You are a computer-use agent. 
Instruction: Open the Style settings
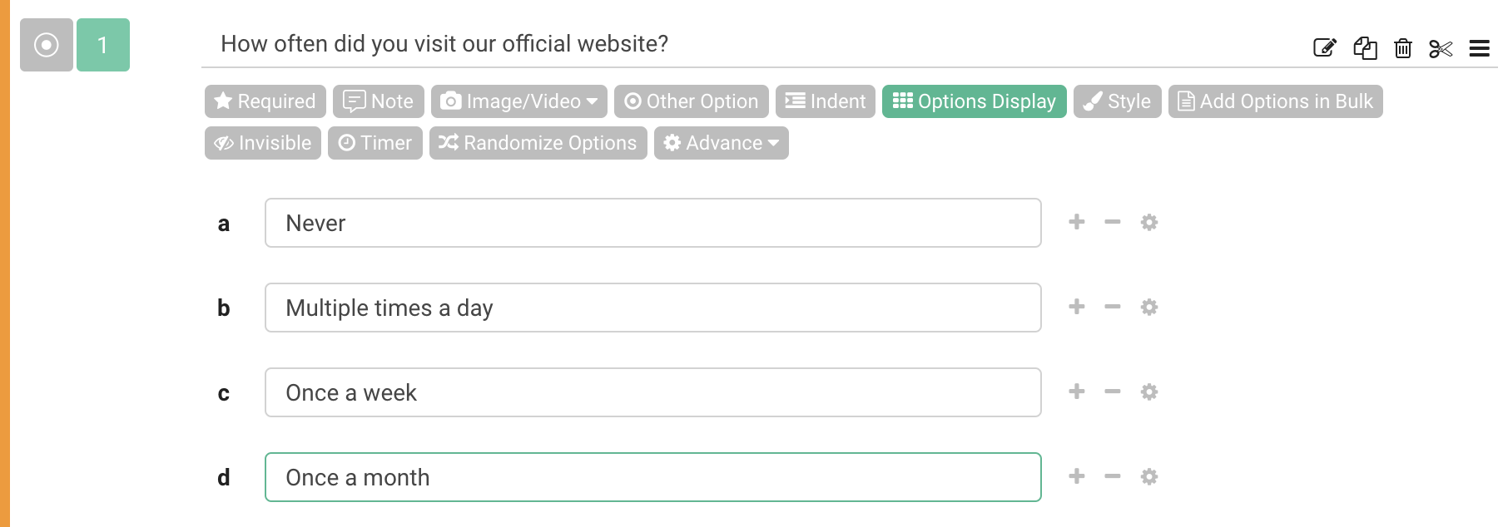point(1117,101)
